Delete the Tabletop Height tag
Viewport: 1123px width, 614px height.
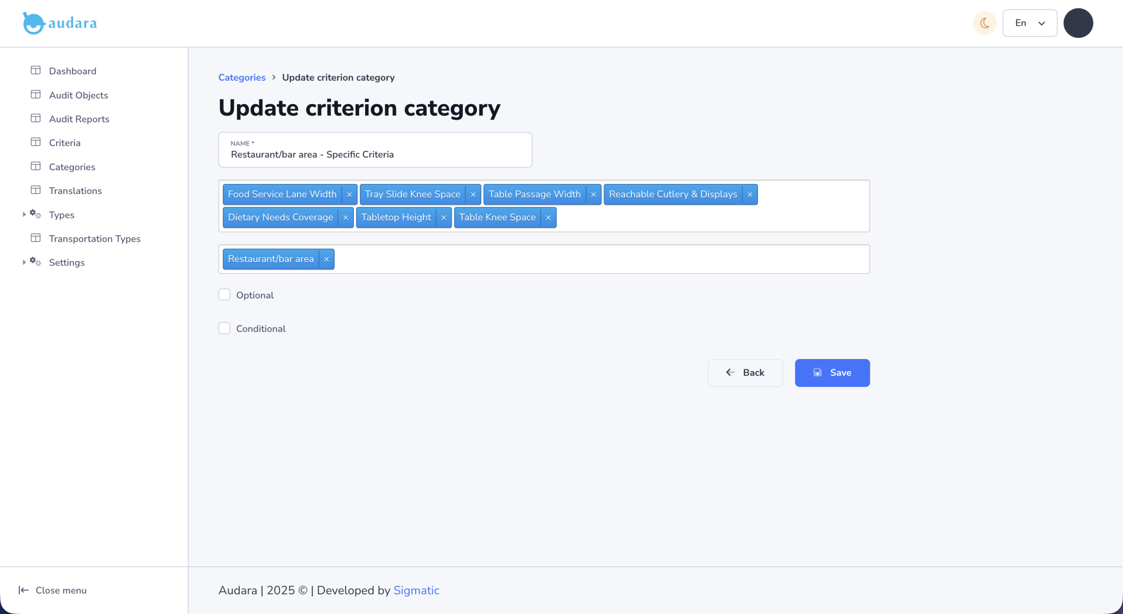[x=443, y=218]
